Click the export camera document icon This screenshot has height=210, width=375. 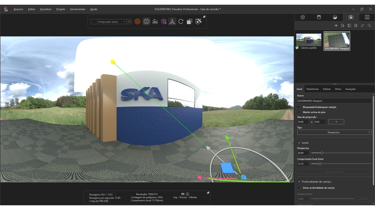click(342, 26)
